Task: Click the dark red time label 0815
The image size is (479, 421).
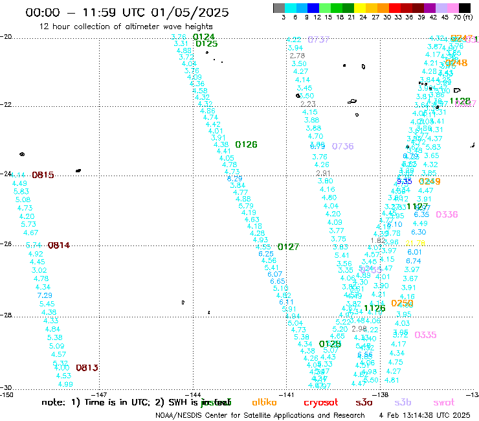Action: click(x=43, y=175)
